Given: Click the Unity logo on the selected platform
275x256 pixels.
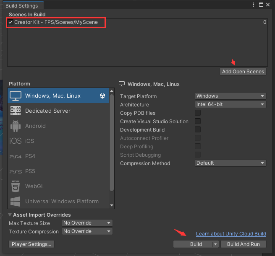Looking at the screenshot, I should click(x=102, y=96).
